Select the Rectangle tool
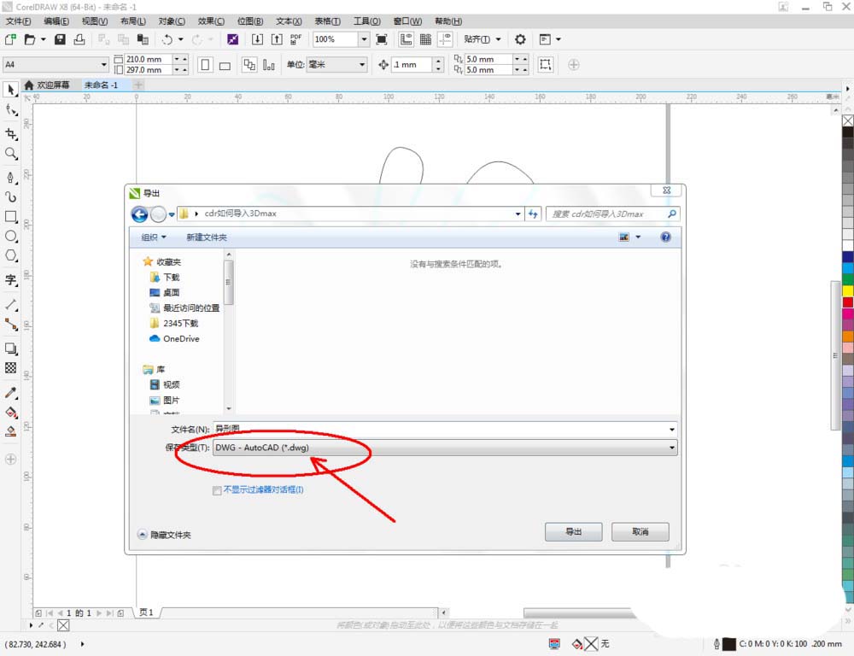Image resolution: width=854 pixels, height=656 pixels. 10,217
